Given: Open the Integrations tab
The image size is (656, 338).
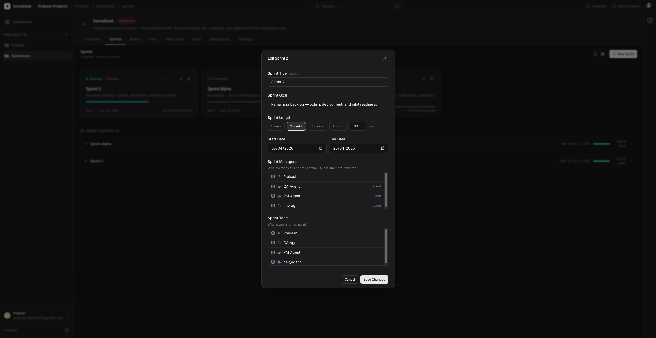Looking at the screenshot, I should click(x=220, y=39).
